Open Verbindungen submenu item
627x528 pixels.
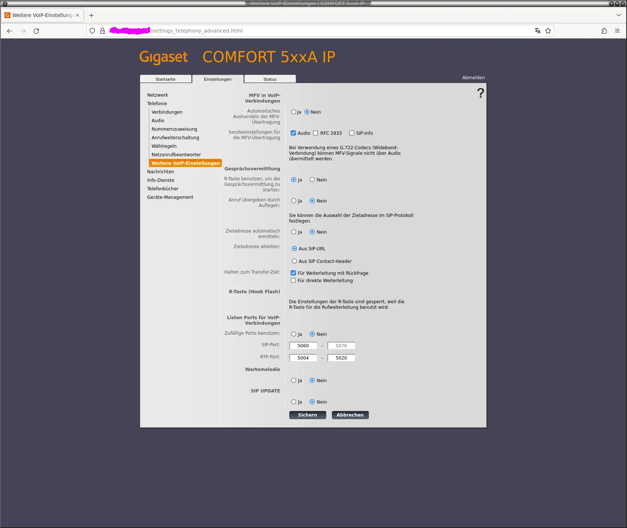167,112
